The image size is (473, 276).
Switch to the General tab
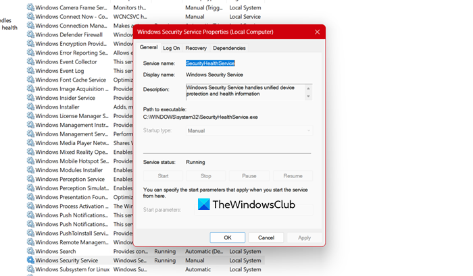coord(149,47)
